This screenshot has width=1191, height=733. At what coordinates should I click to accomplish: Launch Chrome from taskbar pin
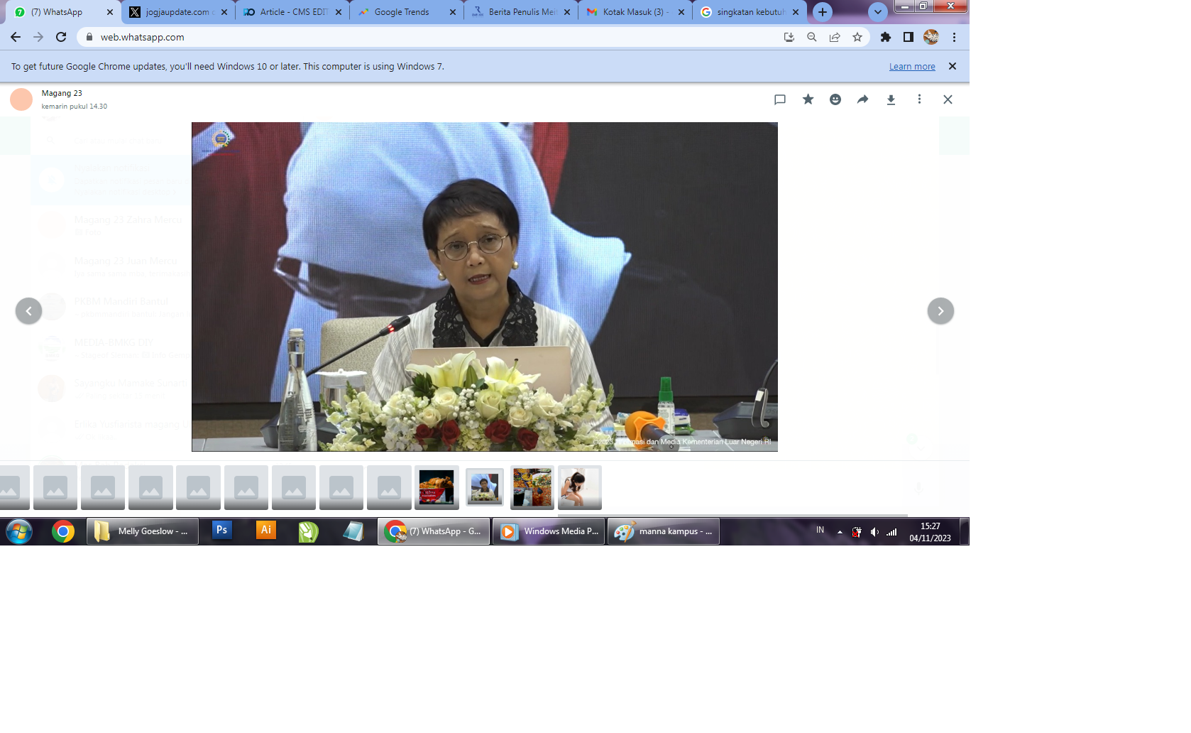(x=63, y=531)
